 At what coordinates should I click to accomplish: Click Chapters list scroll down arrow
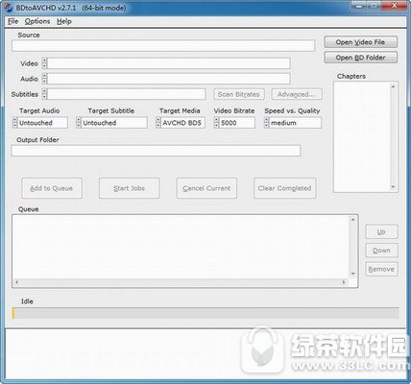tap(393, 187)
